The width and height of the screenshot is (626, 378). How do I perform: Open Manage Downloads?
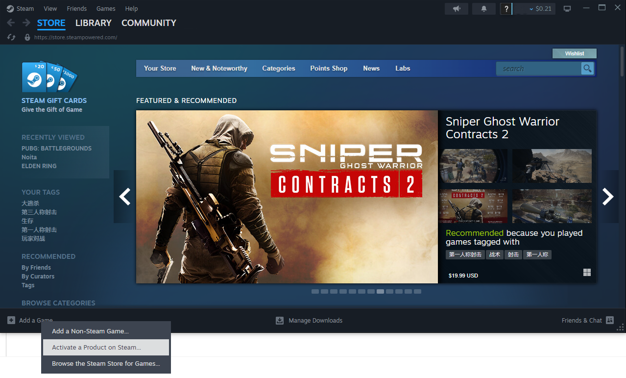point(309,320)
